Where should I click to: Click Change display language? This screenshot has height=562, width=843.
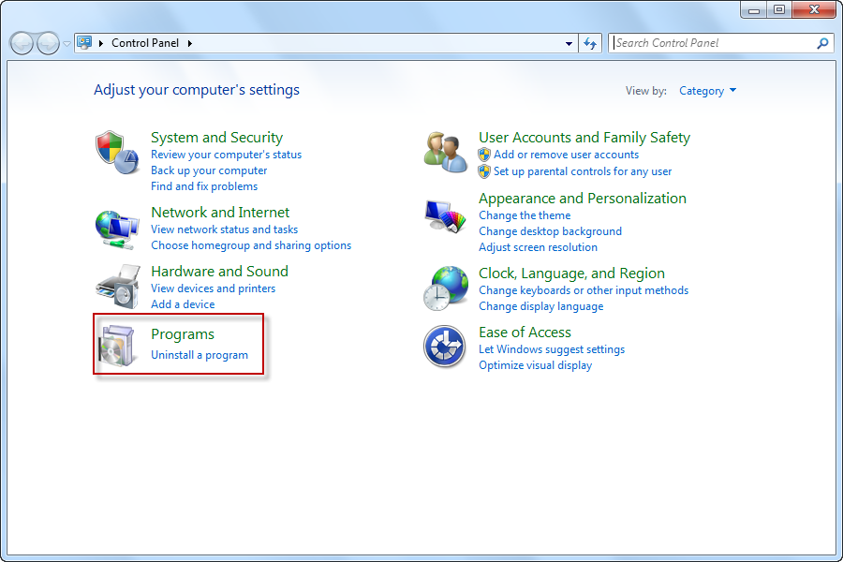tap(540, 306)
